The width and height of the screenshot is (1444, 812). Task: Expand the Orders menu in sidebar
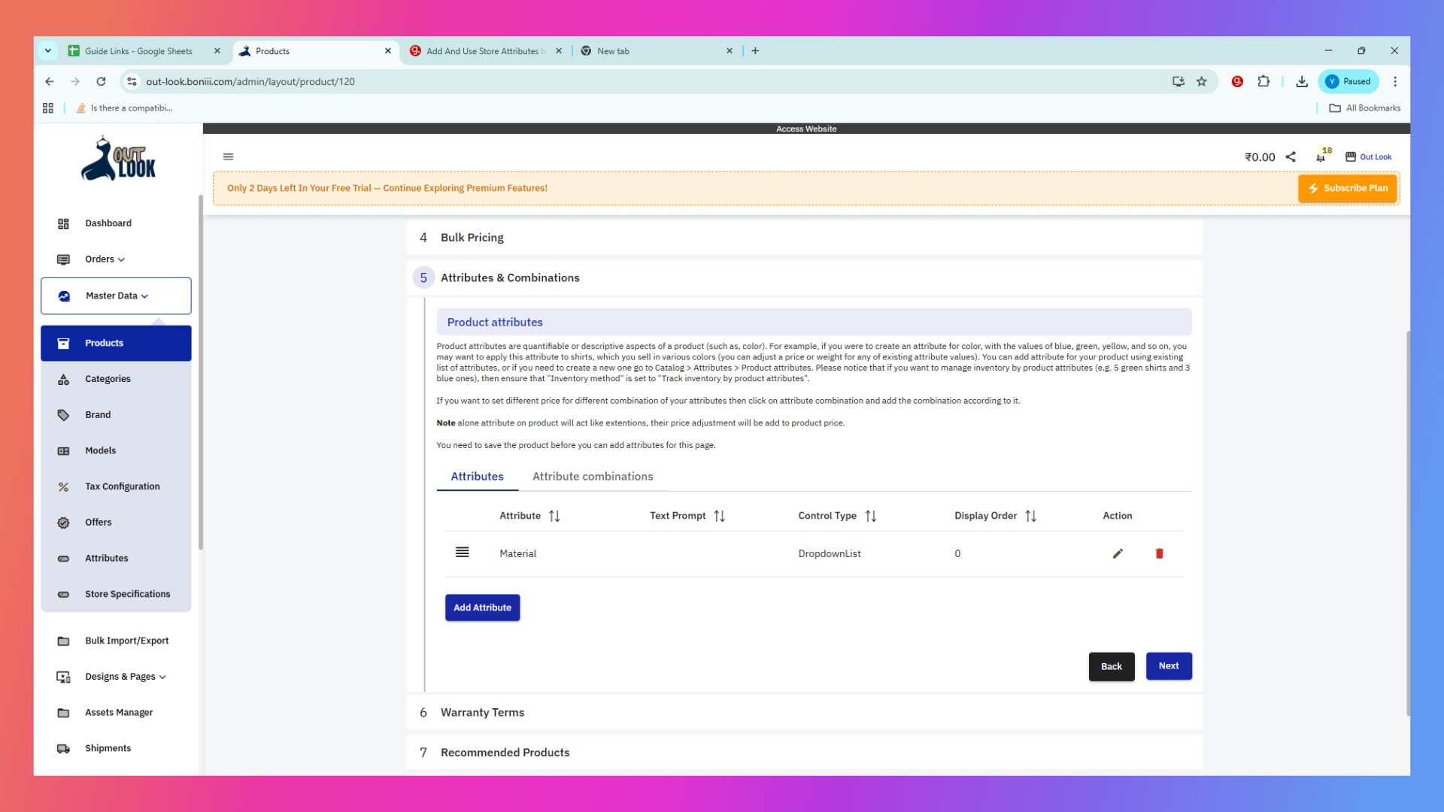pyautogui.click(x=104, y=259)
